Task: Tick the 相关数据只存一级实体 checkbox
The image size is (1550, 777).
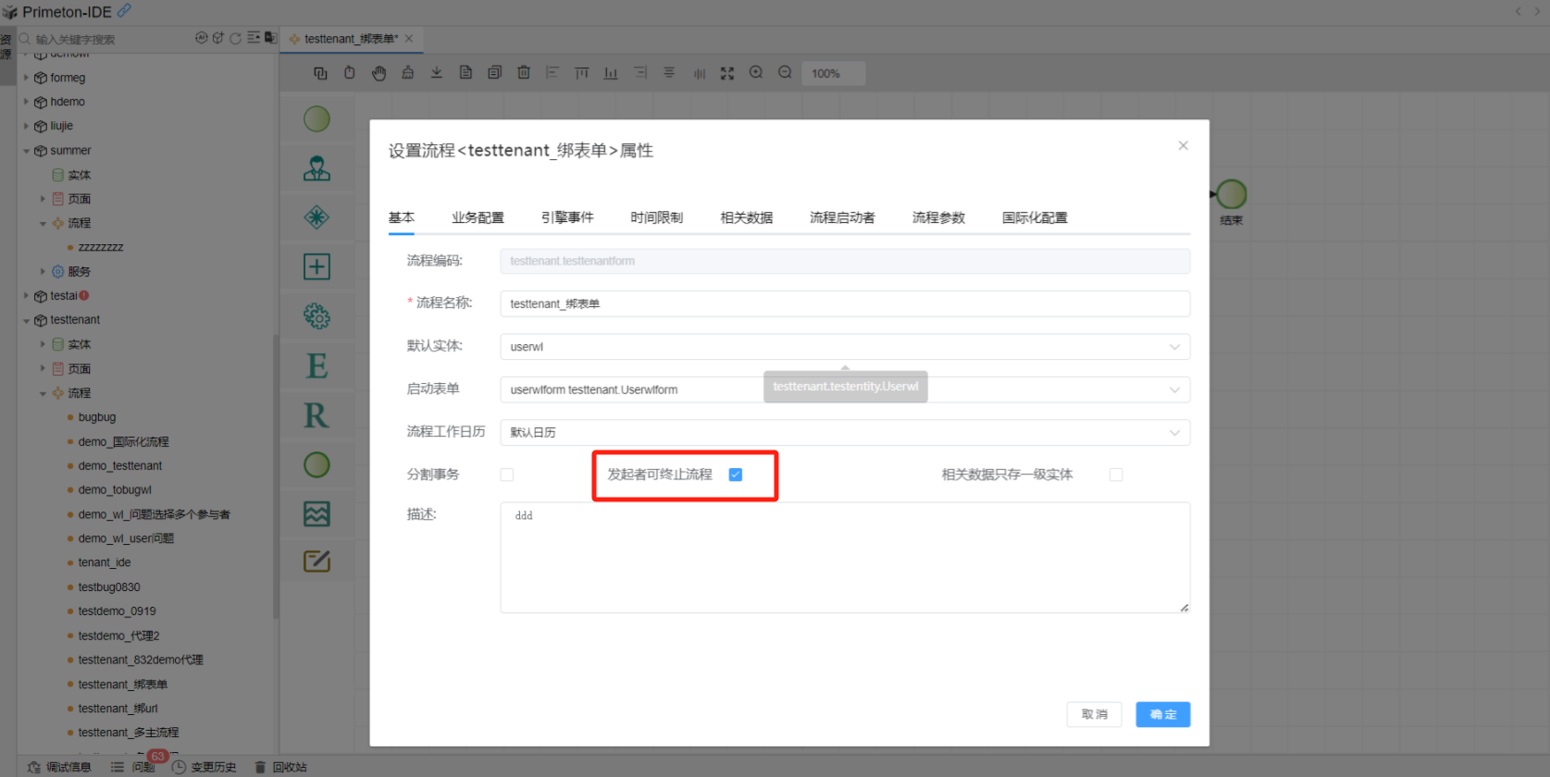Action: pos(1116,475)
